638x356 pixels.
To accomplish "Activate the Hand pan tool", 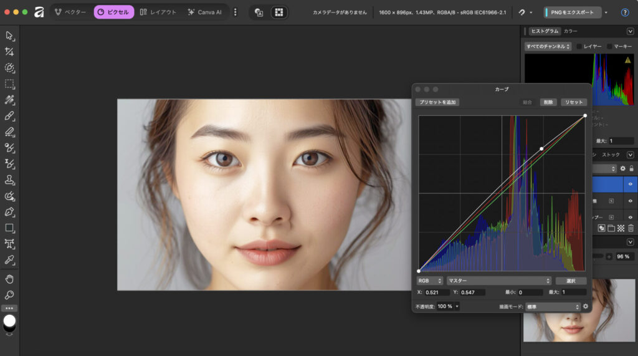I will pyautogui.click(x=9, y=278).
